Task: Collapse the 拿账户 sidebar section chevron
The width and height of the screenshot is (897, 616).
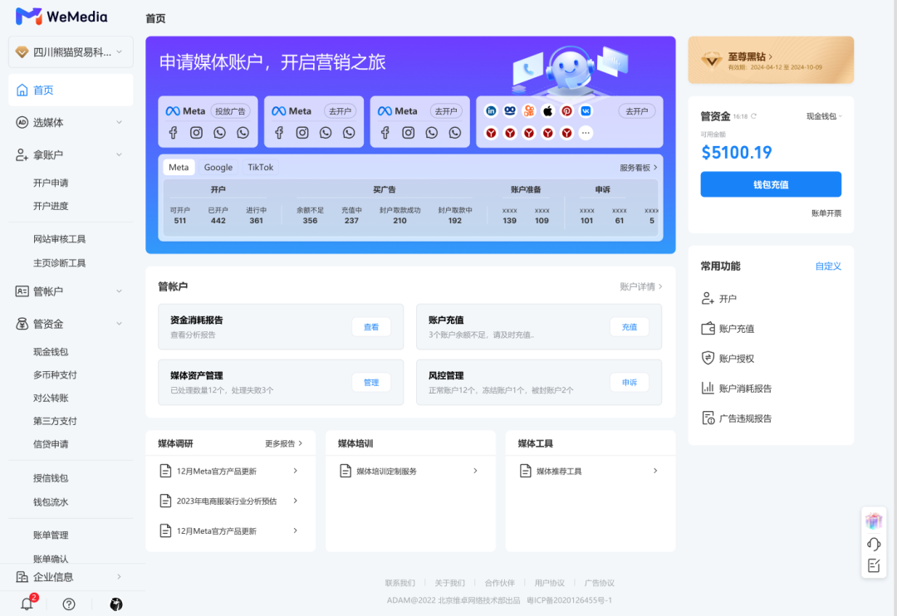Action: pos(119,154)
